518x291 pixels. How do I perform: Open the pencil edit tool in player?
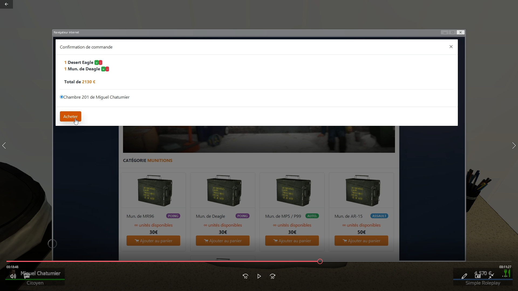[464, 276]
